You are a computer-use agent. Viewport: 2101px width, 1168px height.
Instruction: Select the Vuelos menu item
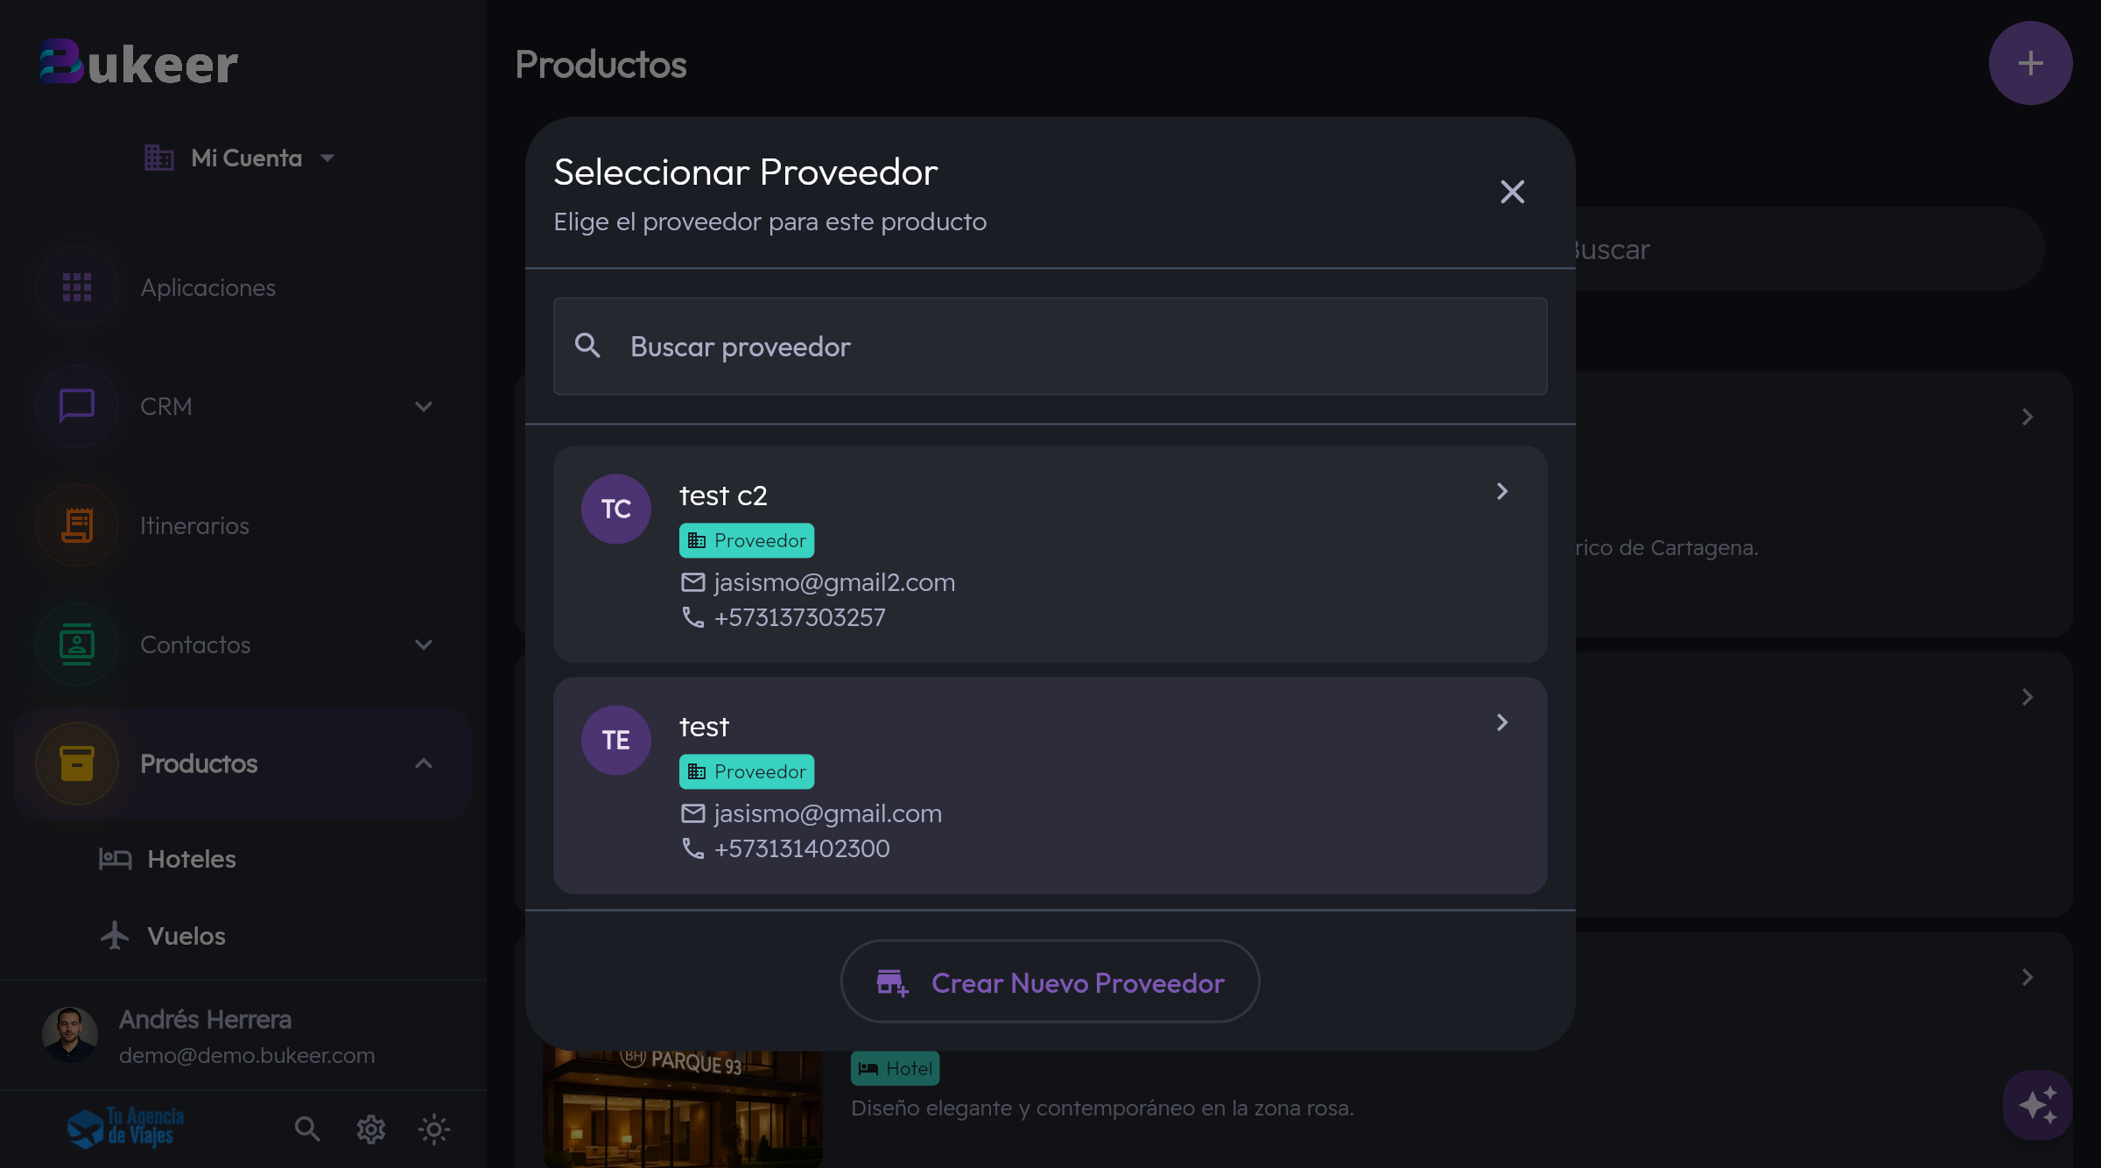point(186,935)
